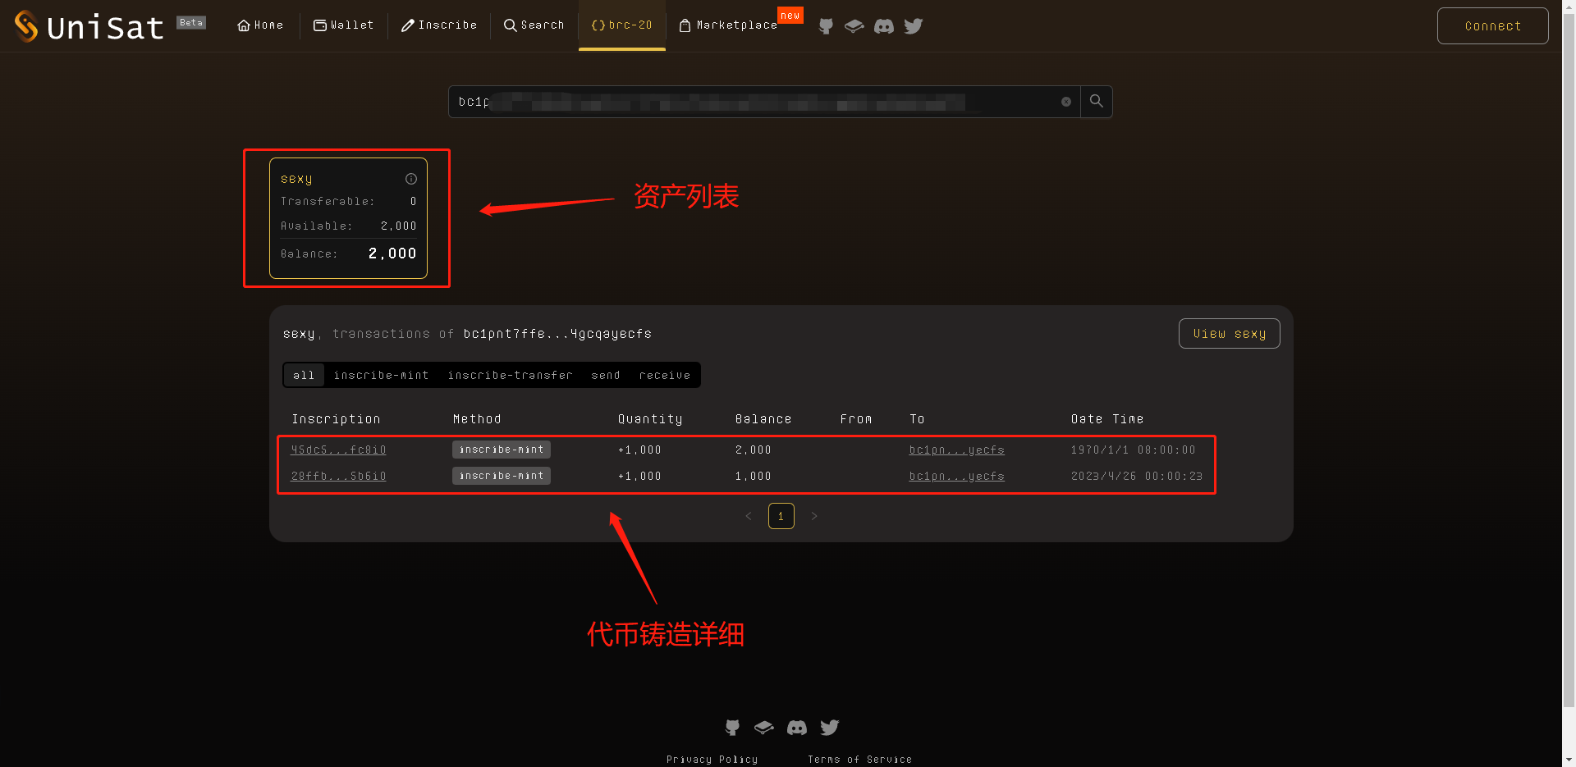Open the Inscribe page
The height and width of the screenshot is (767, 1576).
pos(439,25)
